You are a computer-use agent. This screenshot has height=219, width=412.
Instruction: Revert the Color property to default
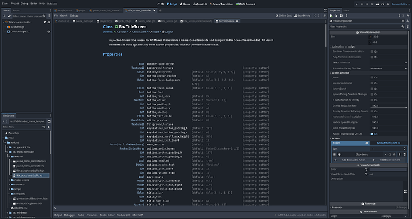[366, 169]
